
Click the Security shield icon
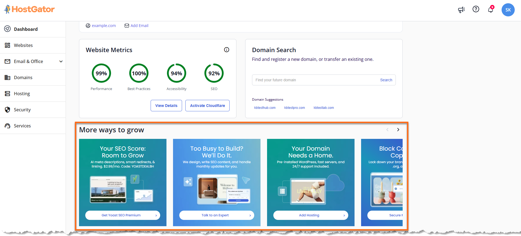(7, 110)
